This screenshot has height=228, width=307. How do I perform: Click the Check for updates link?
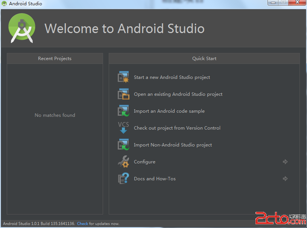click(82, 223)
